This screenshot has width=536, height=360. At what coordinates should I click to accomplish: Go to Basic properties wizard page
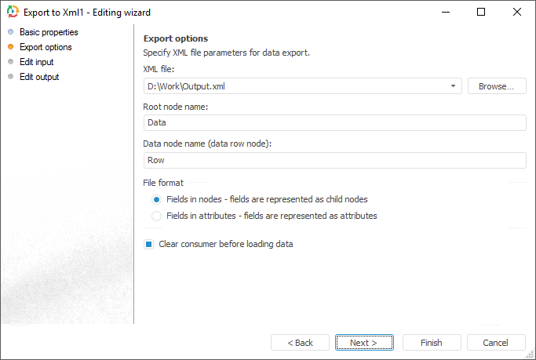click(49, 32)
